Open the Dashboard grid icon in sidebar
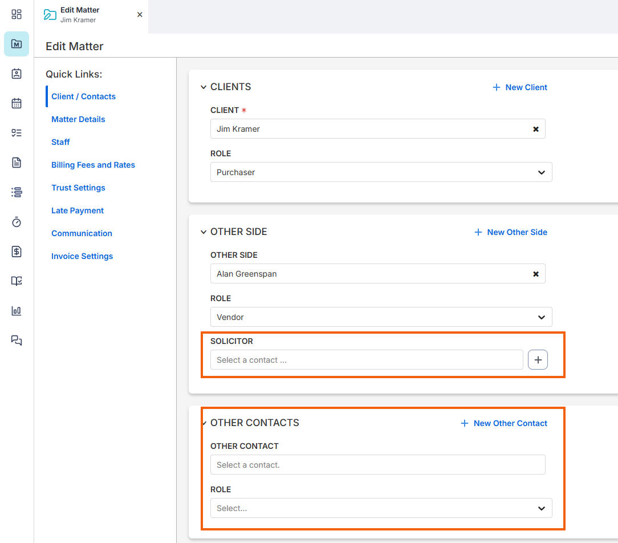 pos(17,15)
